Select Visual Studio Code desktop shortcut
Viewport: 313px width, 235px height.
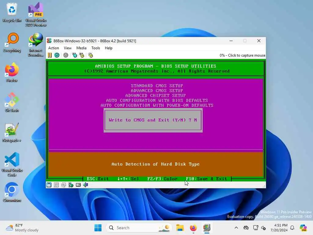click(12, 164)
